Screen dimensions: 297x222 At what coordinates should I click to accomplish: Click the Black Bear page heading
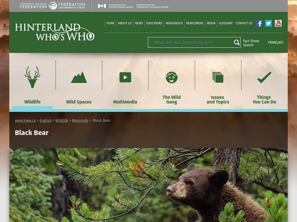coord(32,133)
